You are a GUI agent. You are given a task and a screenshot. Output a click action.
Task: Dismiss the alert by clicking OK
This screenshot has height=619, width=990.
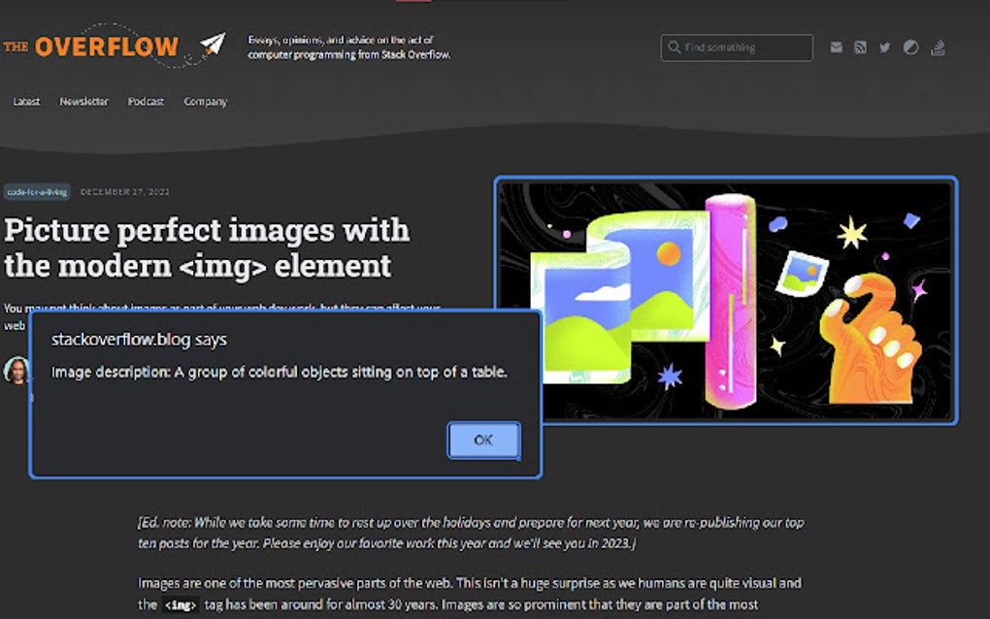click(483, 440)
